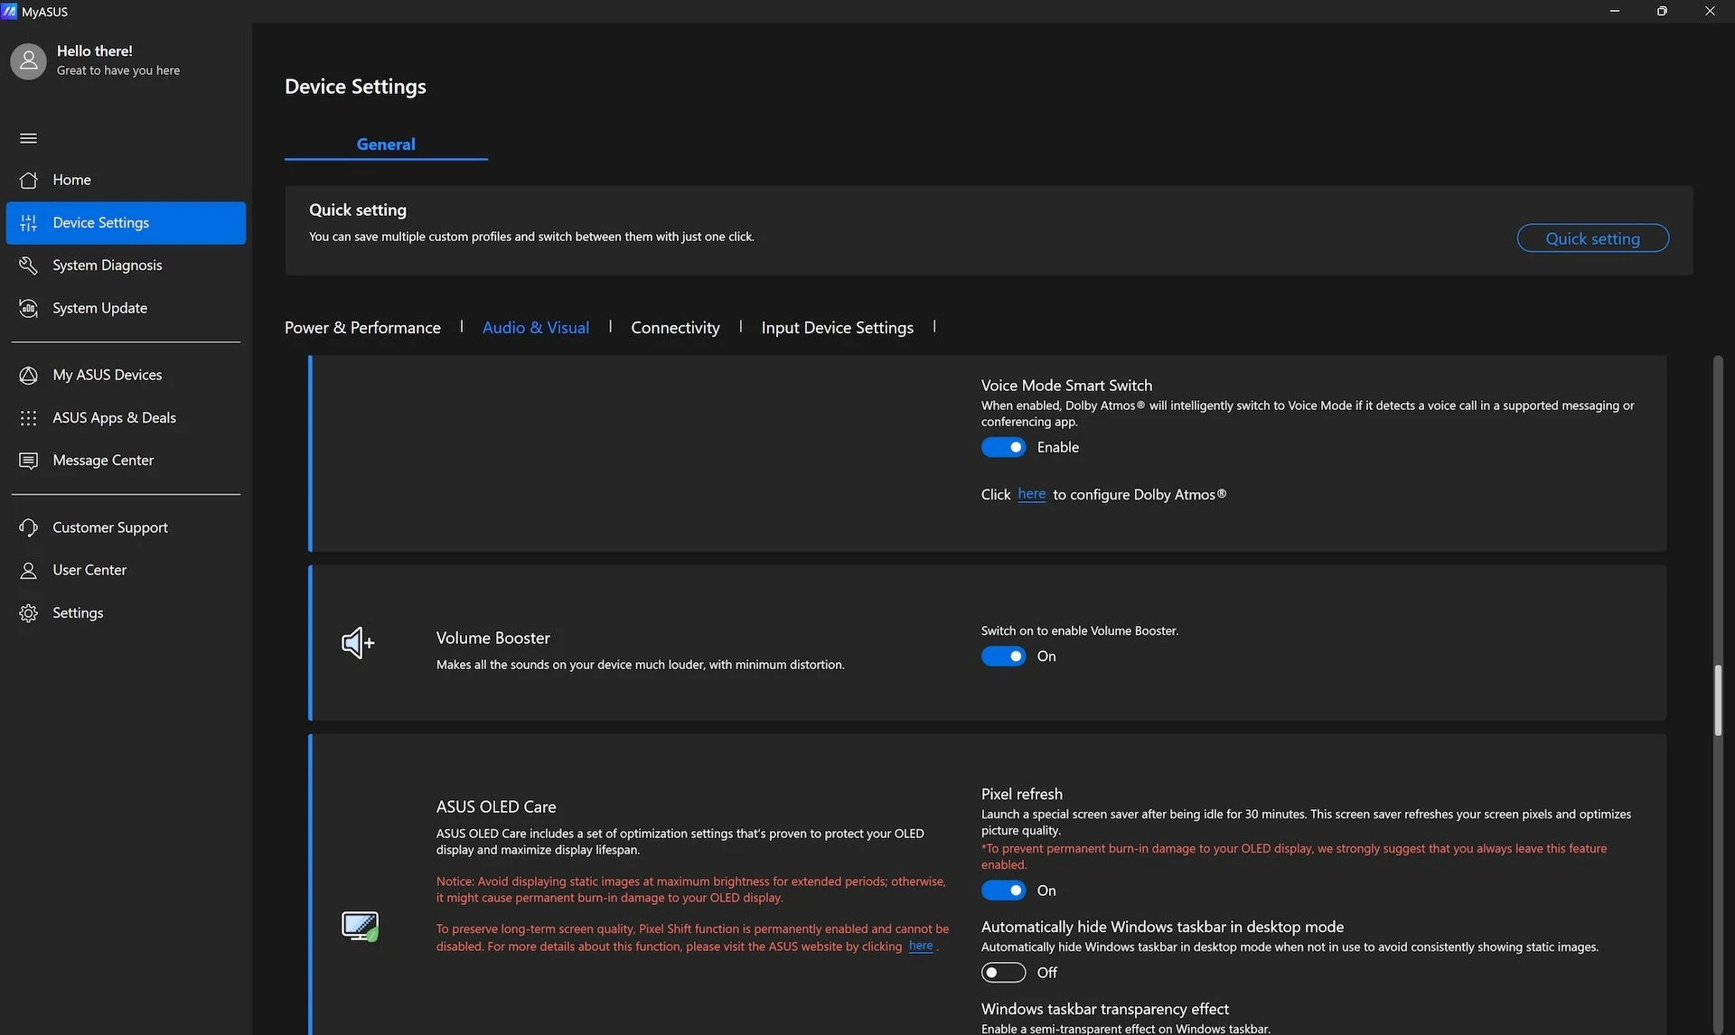
Task: Click the System Diagnosis wrench icon
Action: tap(28, 266)
